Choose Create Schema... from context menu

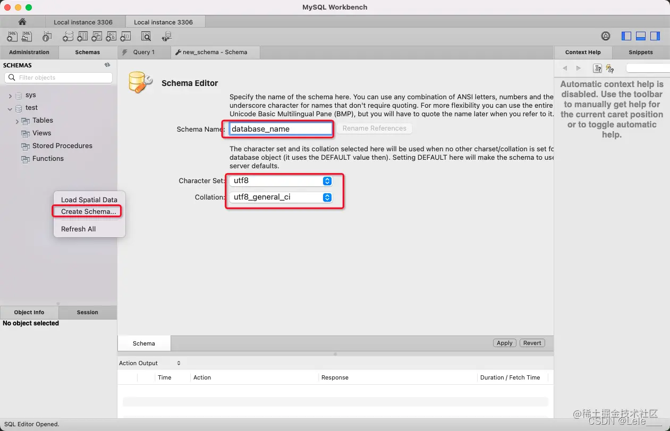pos(88,211)
